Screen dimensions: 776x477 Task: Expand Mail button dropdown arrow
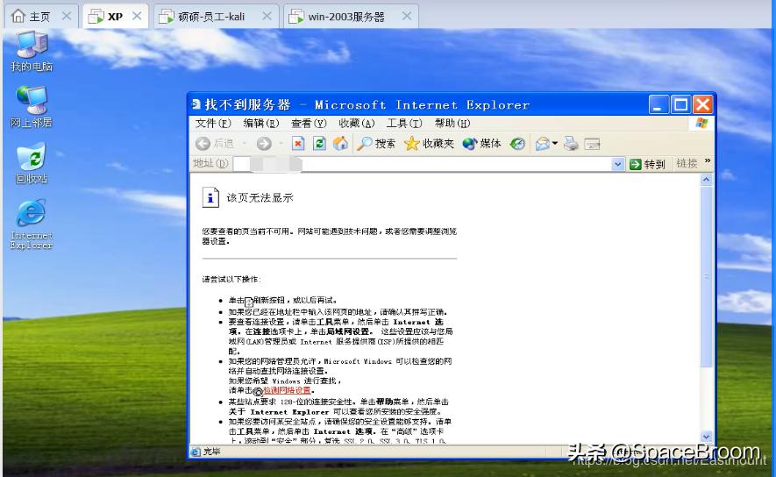pos(555,144)
